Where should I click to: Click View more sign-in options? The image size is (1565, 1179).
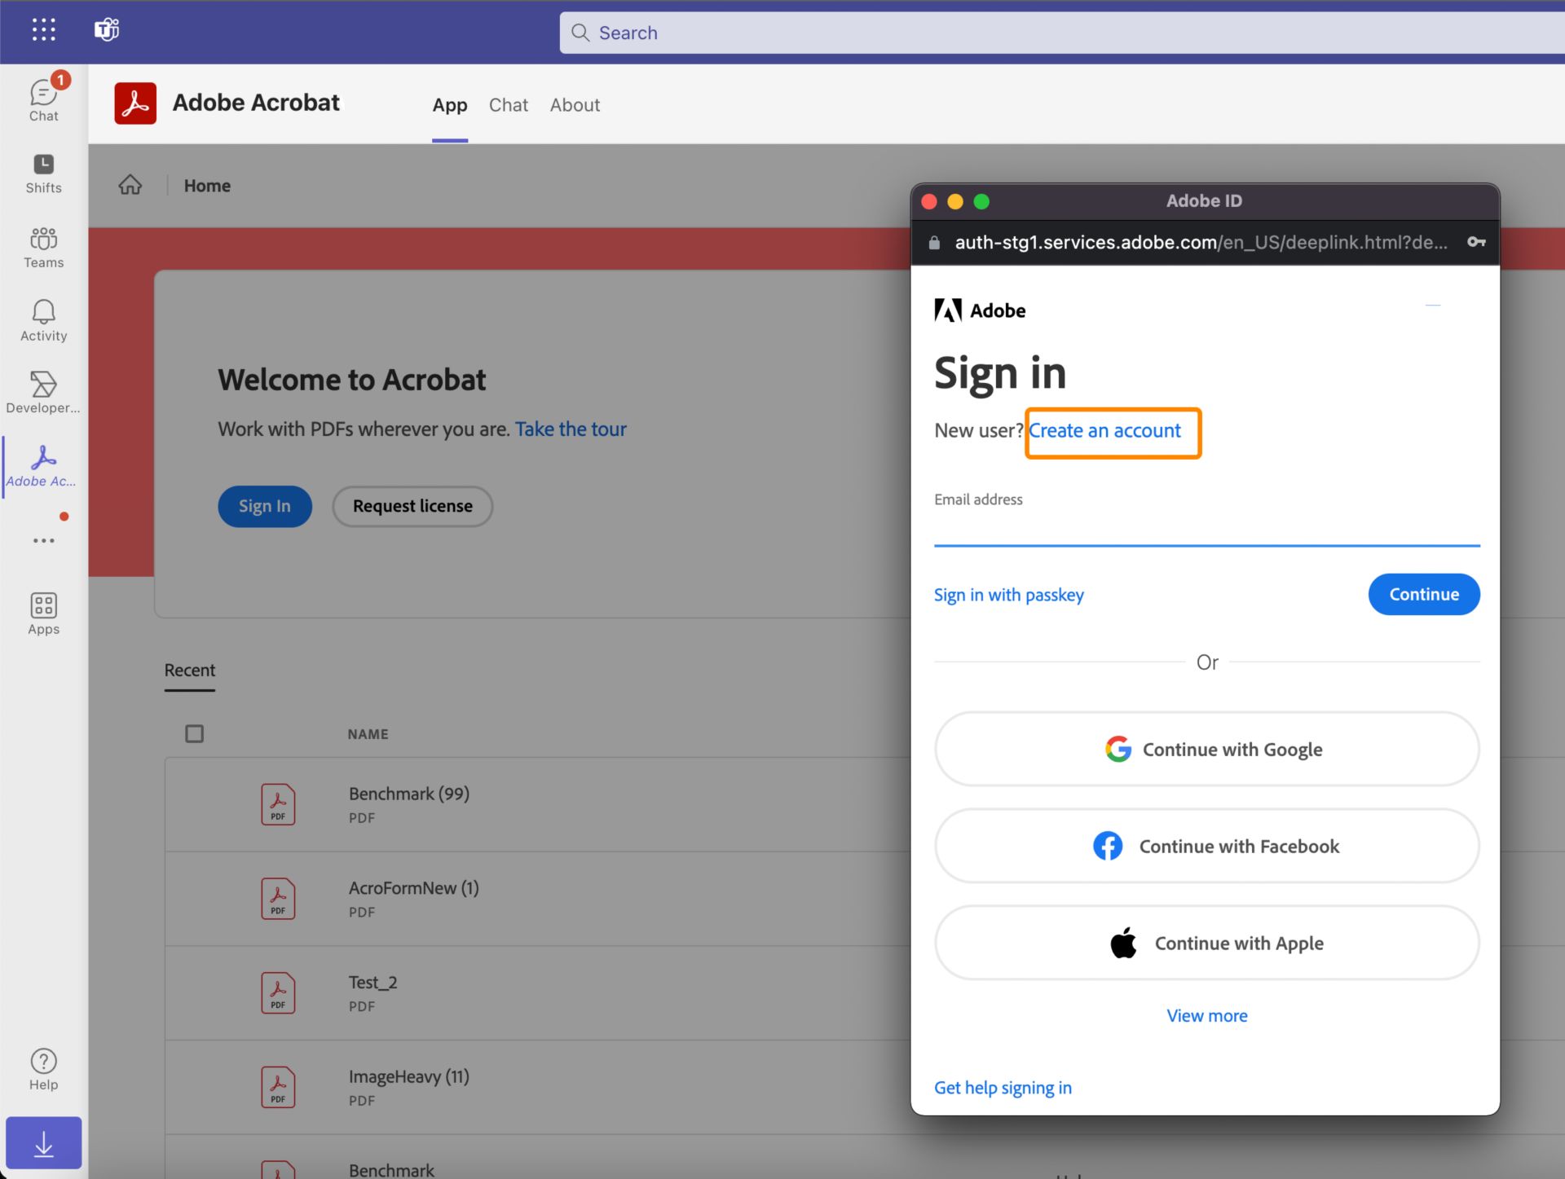1207,1013
